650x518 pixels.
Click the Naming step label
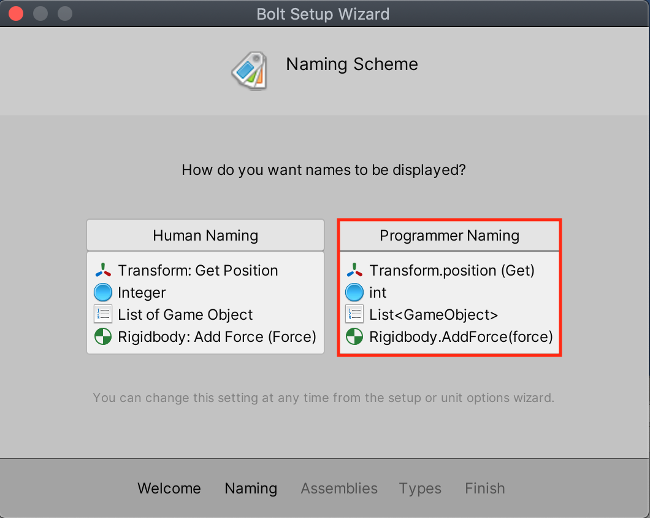(x=250, y=489)
